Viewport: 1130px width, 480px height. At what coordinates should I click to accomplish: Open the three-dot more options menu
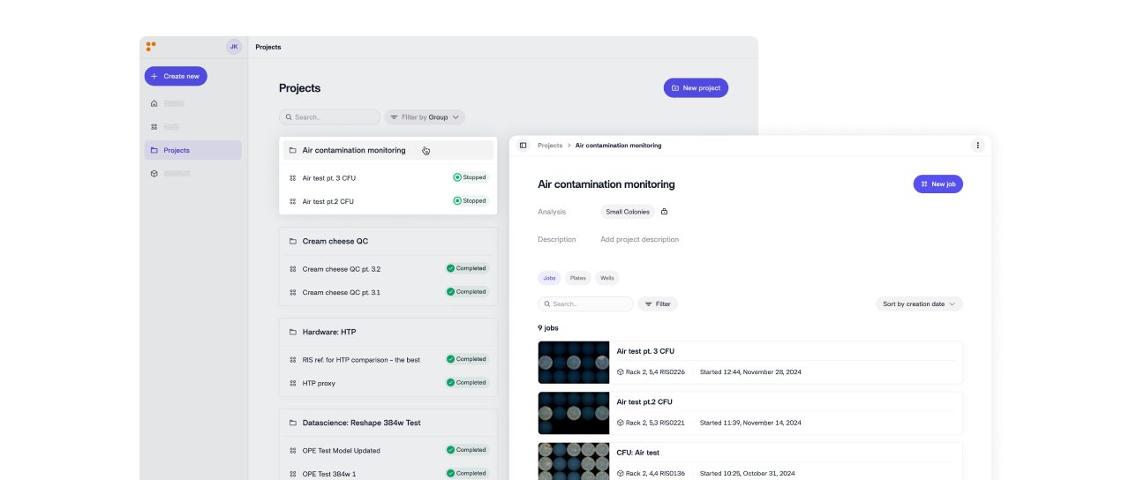[x=977, y=146]
